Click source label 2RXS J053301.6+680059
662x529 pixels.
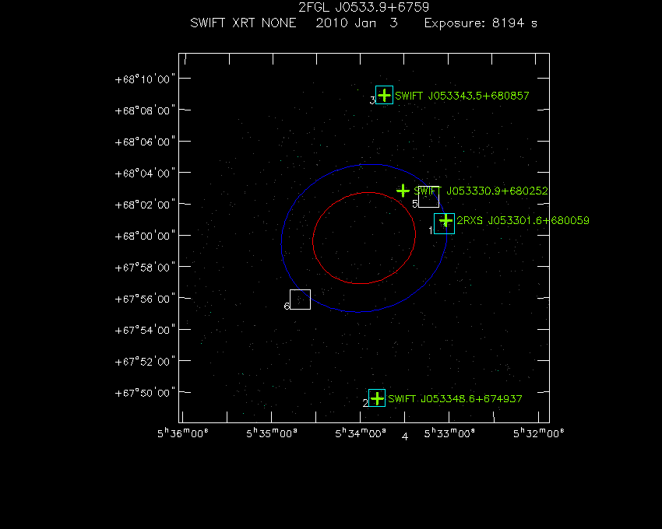(x=523, y=221)
